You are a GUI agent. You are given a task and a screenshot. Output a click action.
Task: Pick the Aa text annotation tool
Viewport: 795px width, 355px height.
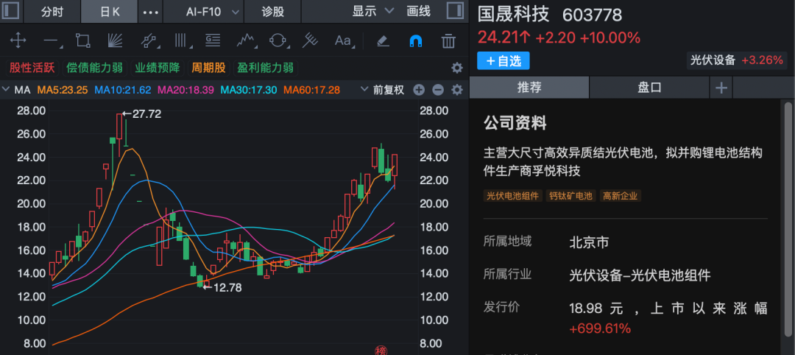pos(343,41)
